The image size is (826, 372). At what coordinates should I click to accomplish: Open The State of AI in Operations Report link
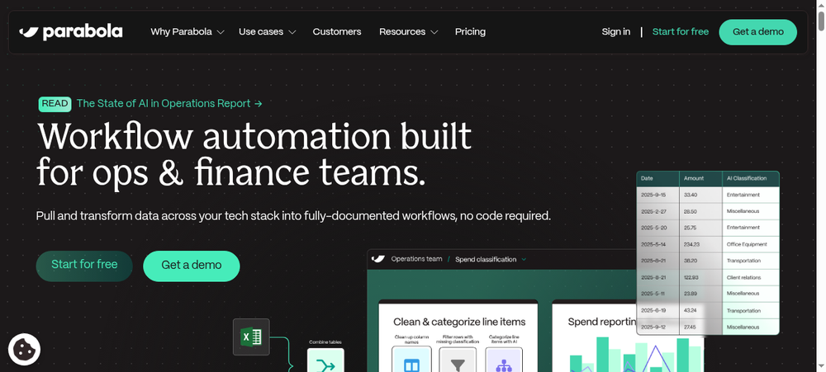click(169, 104)
